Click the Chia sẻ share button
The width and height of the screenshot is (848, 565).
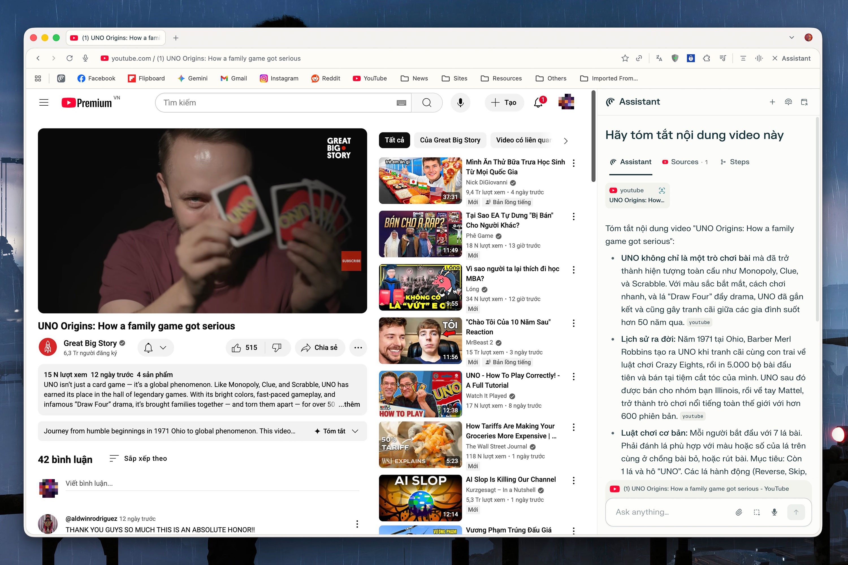pos(319,347)
